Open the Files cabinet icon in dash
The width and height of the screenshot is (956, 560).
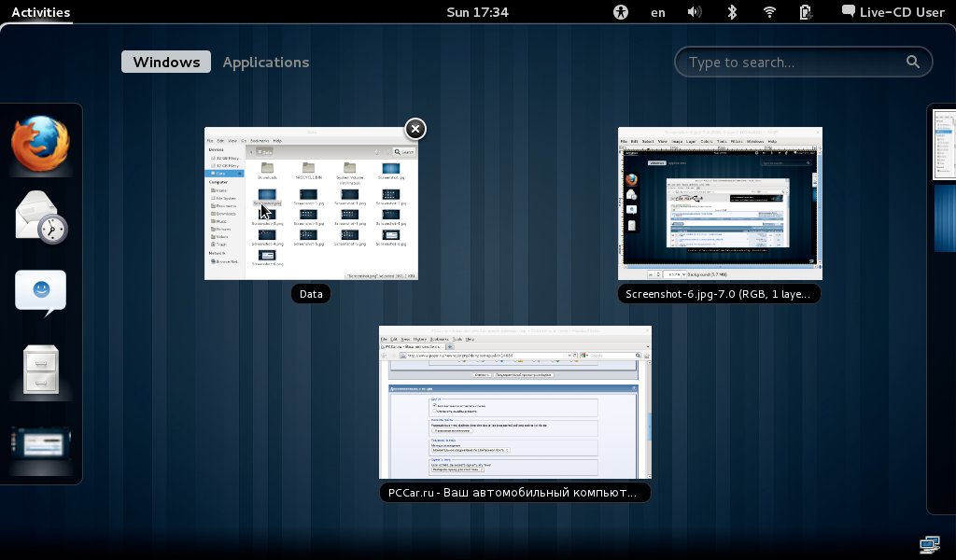(x=41, y=370)
